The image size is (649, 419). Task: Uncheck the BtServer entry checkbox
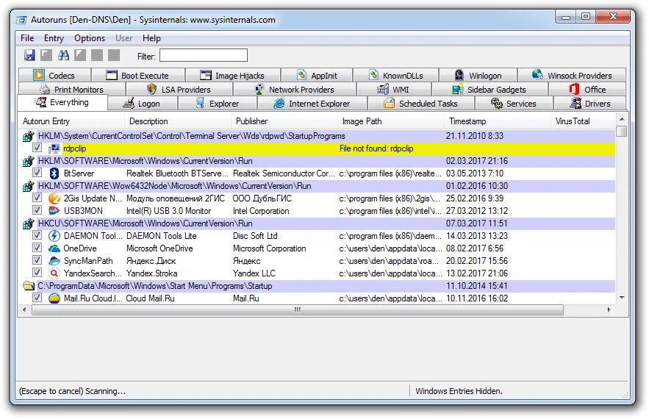[37, 173]
